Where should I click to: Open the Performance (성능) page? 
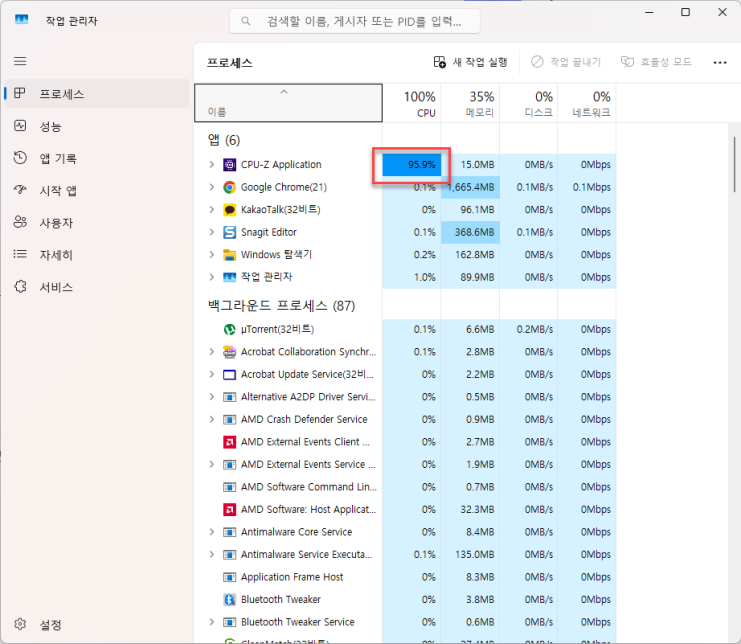pyautogui.click(x=97, y=126)
